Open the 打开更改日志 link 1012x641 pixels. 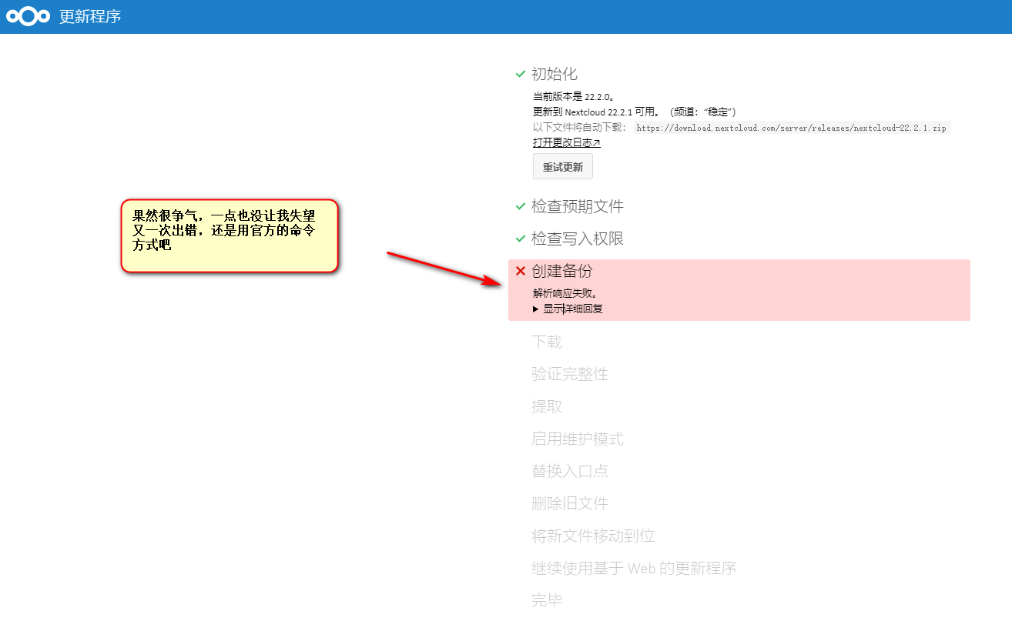coord(566,143)
